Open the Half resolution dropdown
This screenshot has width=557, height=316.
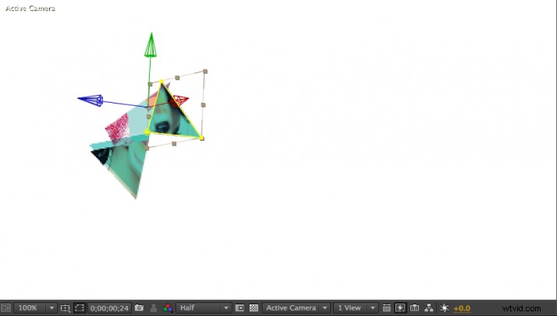click(204, 308)
